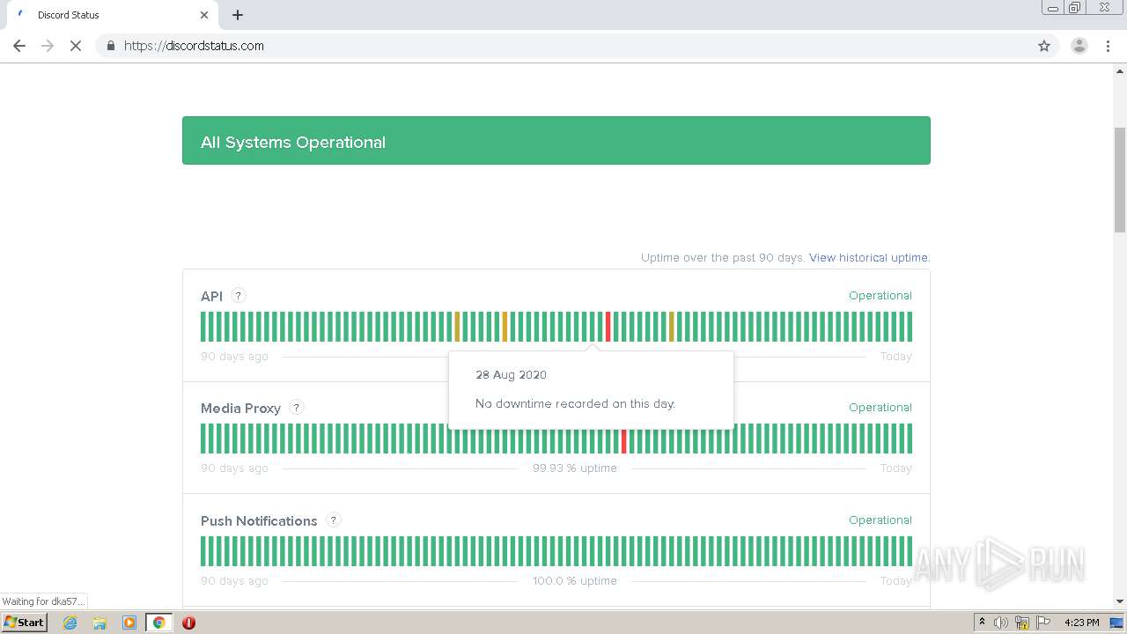Focus the discordstatus.com address bar

(x=563, y=46)
